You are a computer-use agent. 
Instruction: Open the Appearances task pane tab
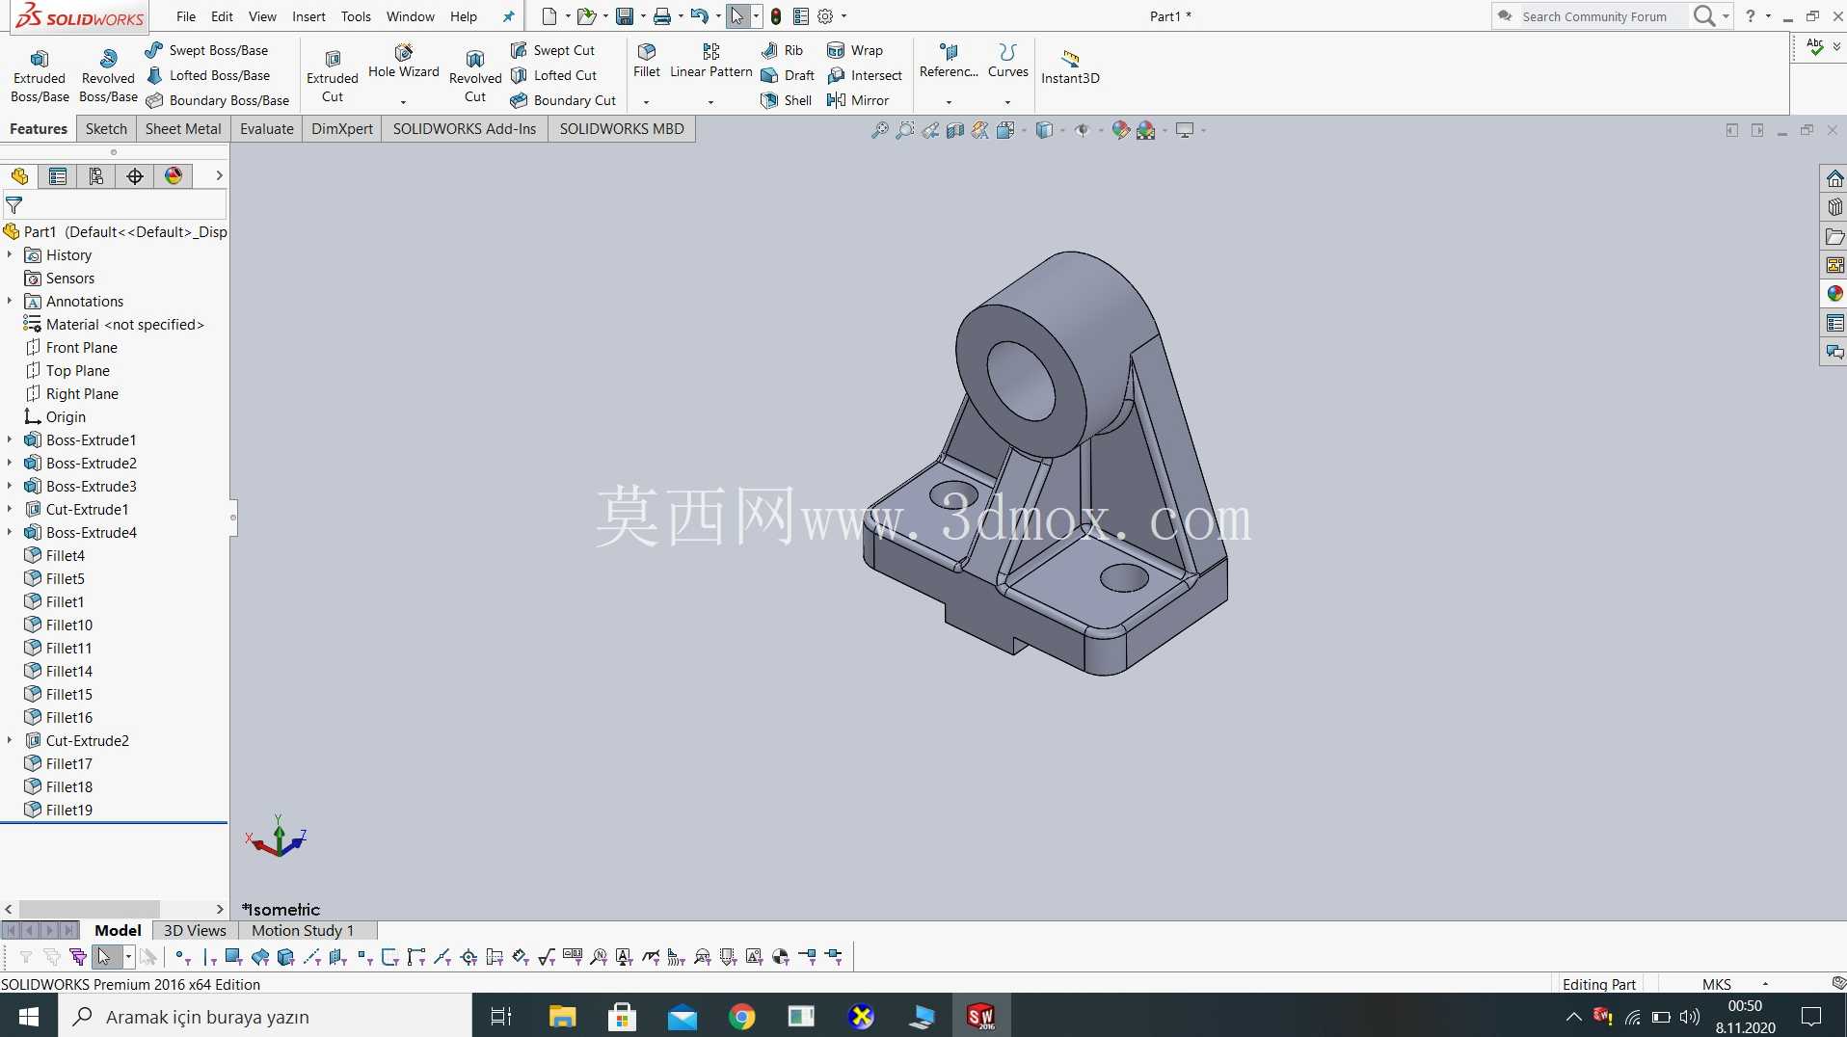[x=1834, y=293]
